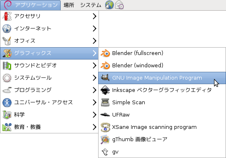Click the gv ghost icon

point(105,152)
